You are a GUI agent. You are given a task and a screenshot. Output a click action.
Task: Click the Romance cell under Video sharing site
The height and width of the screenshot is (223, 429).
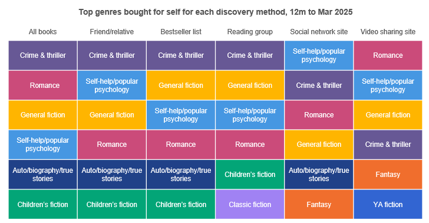(x=388, y=55)
